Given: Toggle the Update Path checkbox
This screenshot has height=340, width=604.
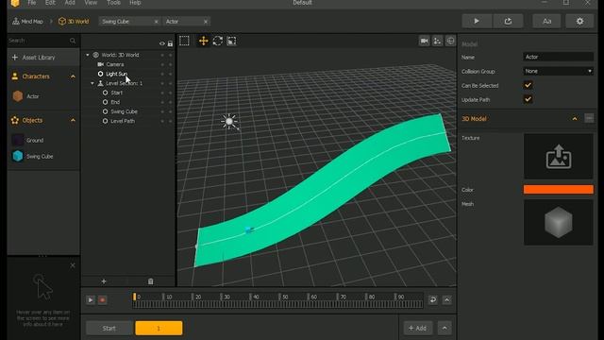Looking at the screenshot, I should pyautogui.click(x=528, y=99).
